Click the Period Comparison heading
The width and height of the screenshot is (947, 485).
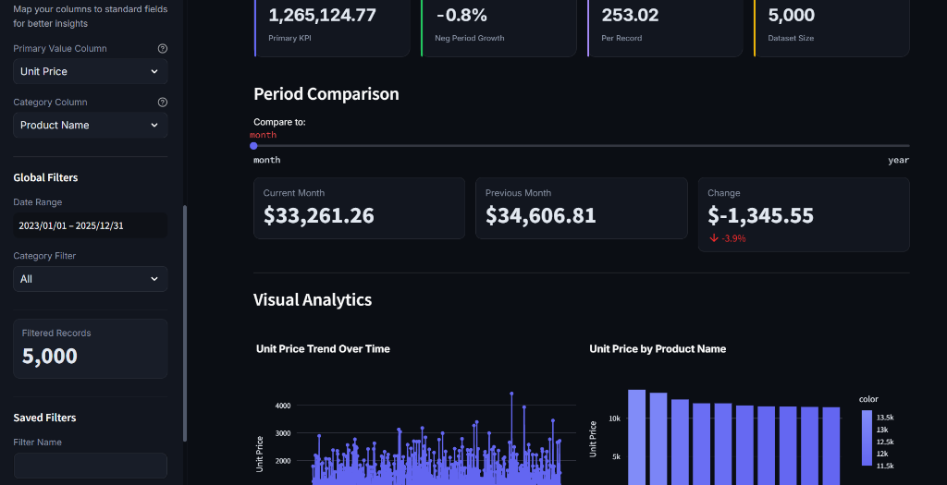click(x=326, y=94)
